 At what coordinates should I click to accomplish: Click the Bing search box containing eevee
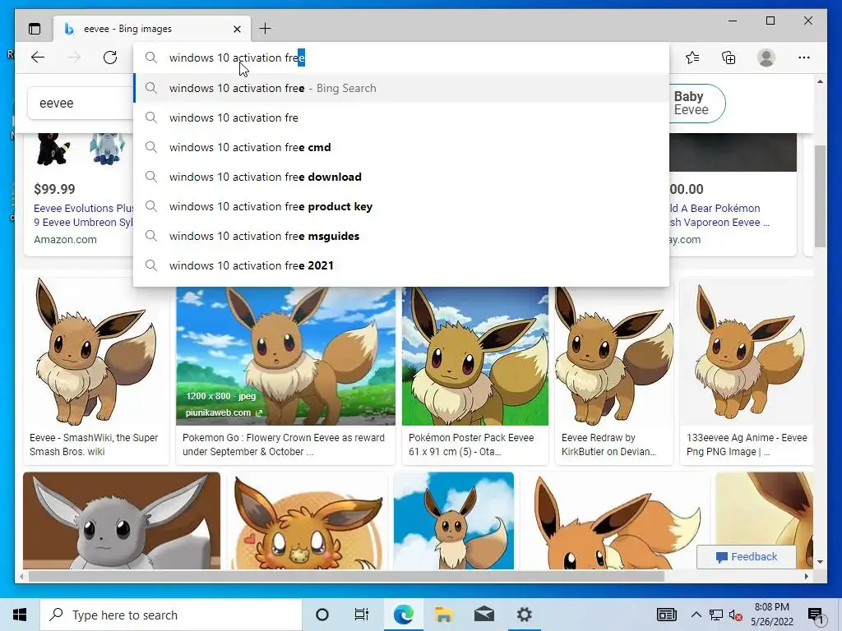pos(81,103)
